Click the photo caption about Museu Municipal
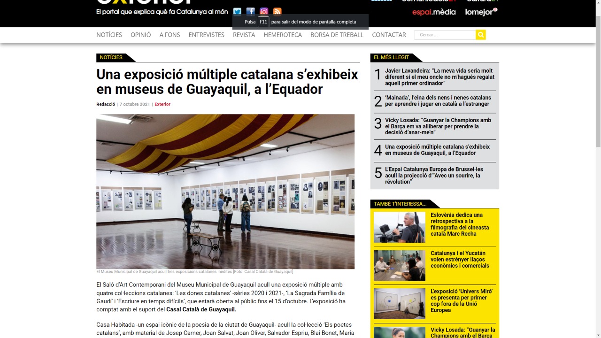Image resolution: width=601 pixels, height=338 pixels. pos(195,271)
